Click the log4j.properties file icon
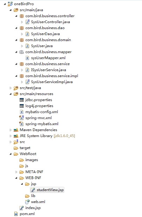The height and width of the screenshot is (217, 142). (x=22, y=106)
